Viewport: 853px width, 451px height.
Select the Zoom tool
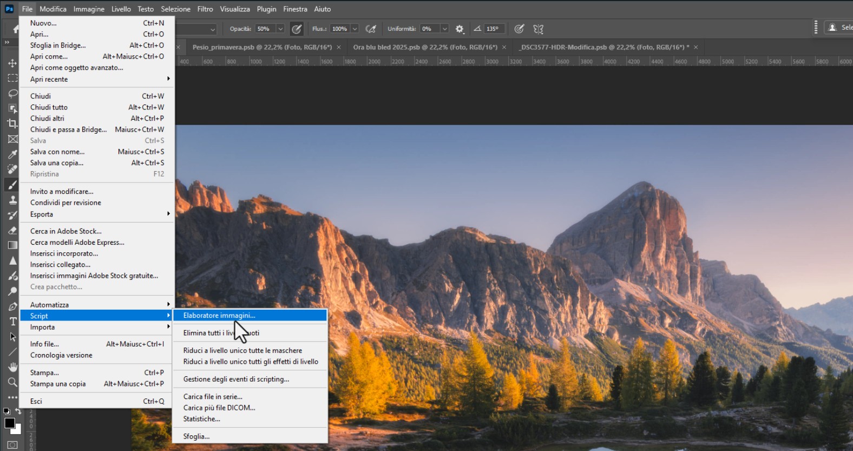12,382
